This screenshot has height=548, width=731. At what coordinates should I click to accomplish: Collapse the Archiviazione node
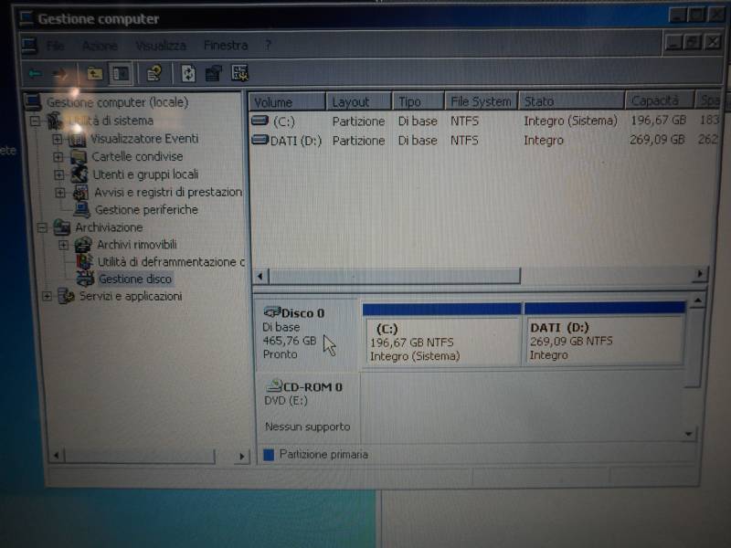pos(42,227)
